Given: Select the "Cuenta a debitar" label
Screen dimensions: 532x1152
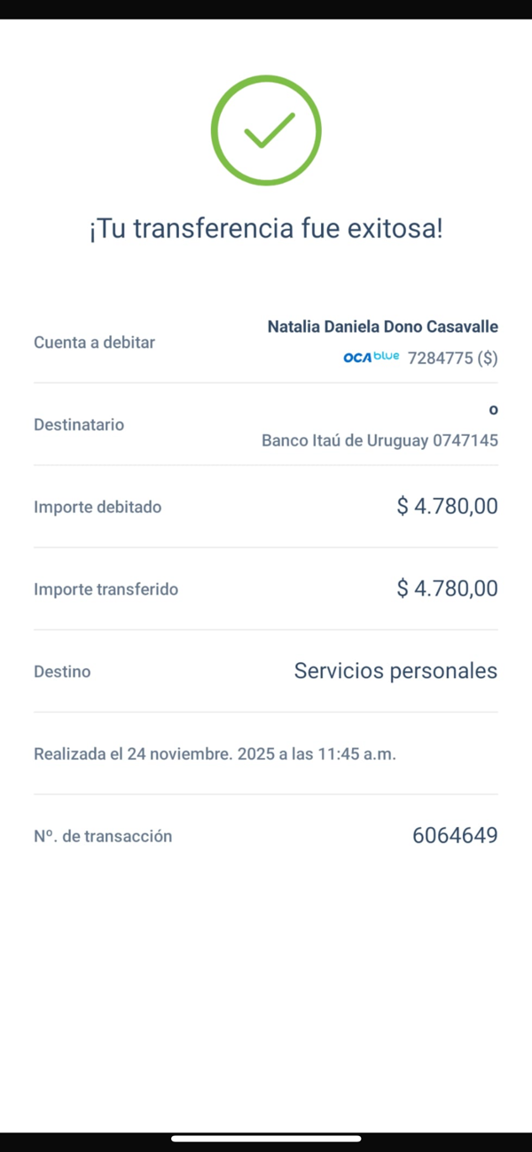Looking at the screenshot, I should click(x=94, y=343).
